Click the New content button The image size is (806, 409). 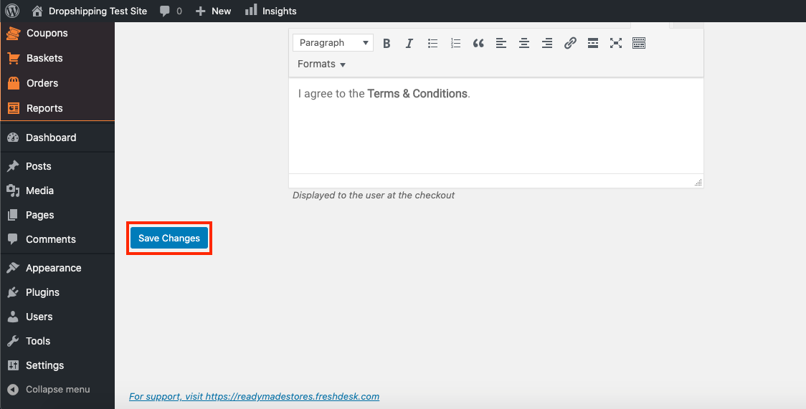tap(213, 11)
